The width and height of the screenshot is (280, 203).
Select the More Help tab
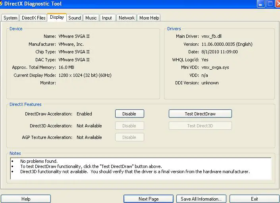click(149, 18)
